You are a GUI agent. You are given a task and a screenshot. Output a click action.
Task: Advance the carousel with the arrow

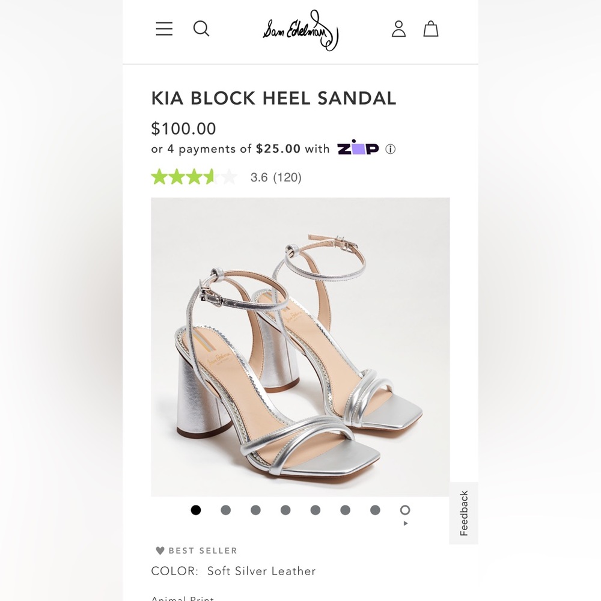click(x=406, y=523)
